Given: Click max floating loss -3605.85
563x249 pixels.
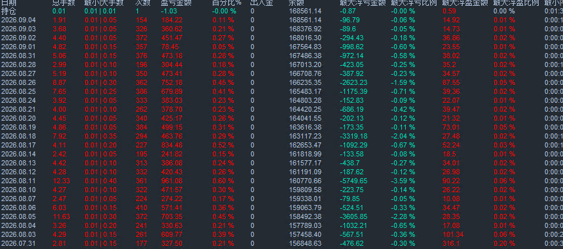Looking at the screenshot, I should (353, 216).
